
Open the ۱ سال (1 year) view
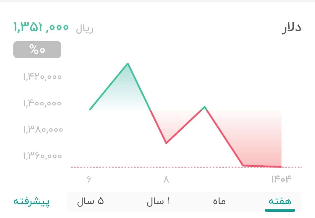(x=159, y=201)
